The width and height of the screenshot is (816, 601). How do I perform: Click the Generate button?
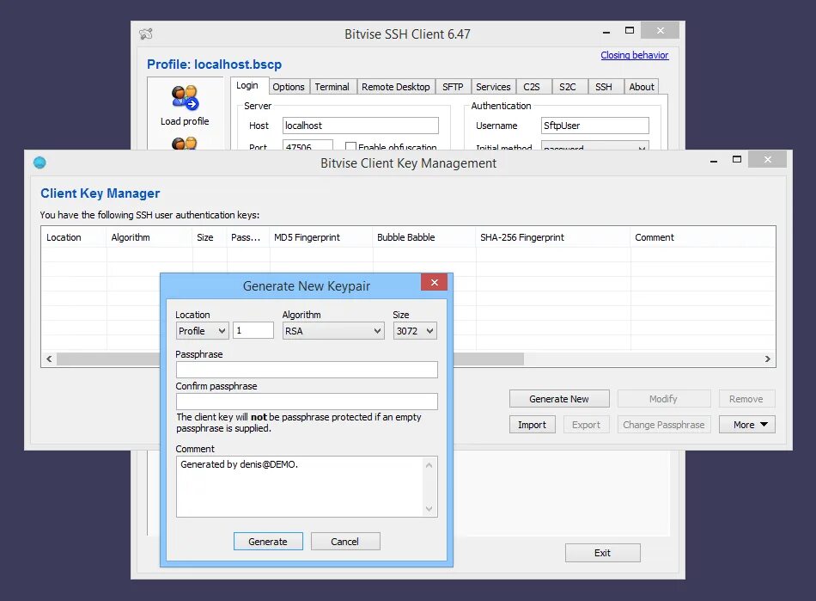268,541
